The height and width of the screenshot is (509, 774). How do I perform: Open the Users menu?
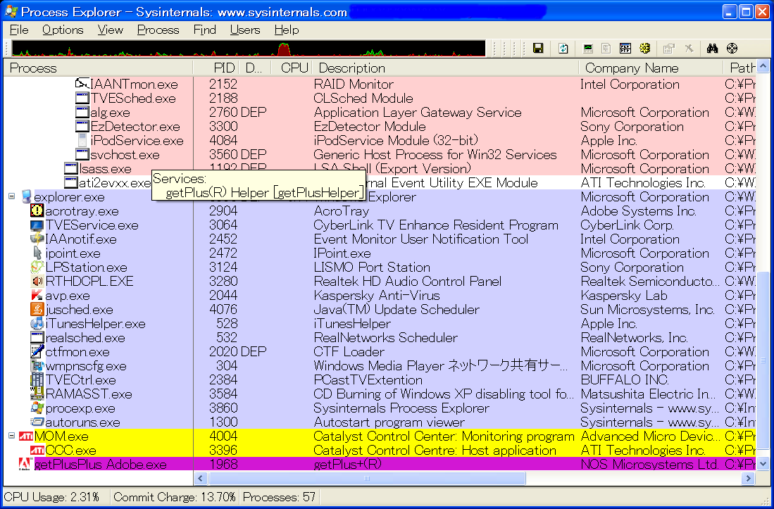tap(245, 30)
